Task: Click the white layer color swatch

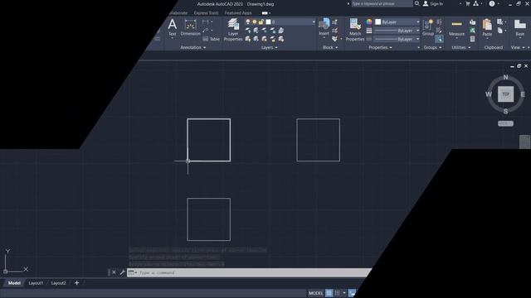Action: click(268, 22)
